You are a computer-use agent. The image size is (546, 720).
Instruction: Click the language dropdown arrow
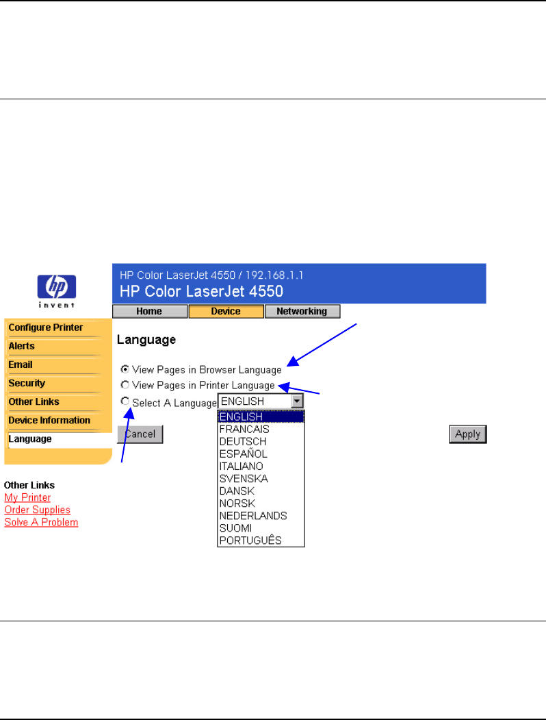[x=297, y=401]
